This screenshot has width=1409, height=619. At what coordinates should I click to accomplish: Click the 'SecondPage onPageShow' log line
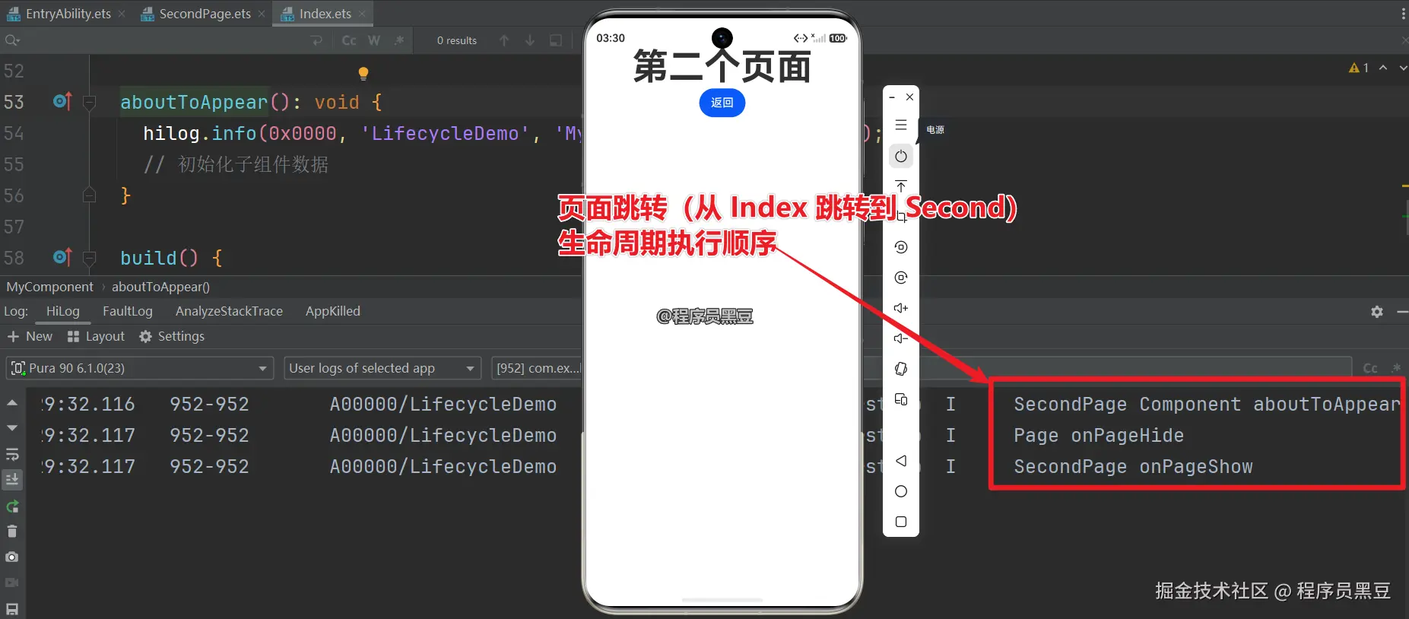[1133, 467]
